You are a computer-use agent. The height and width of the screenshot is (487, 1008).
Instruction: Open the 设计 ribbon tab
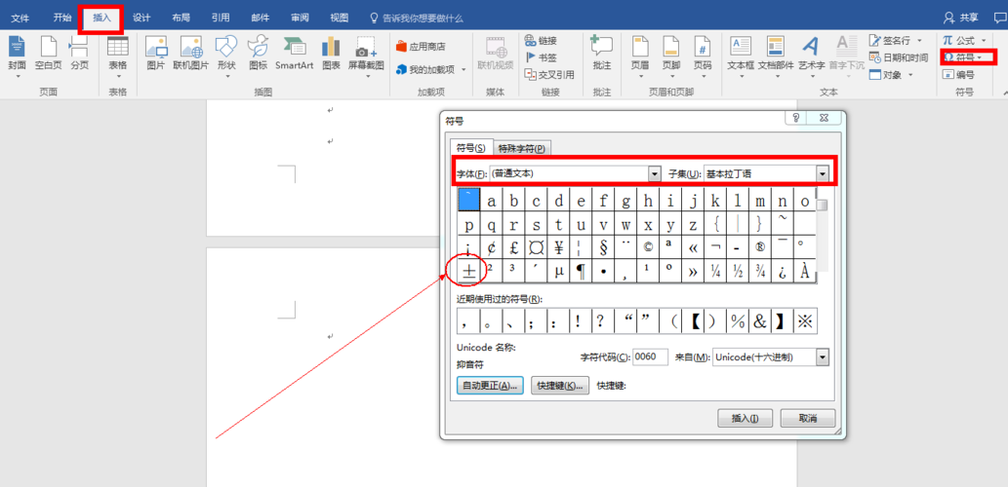pyautogui.click(x=141, y=18)
